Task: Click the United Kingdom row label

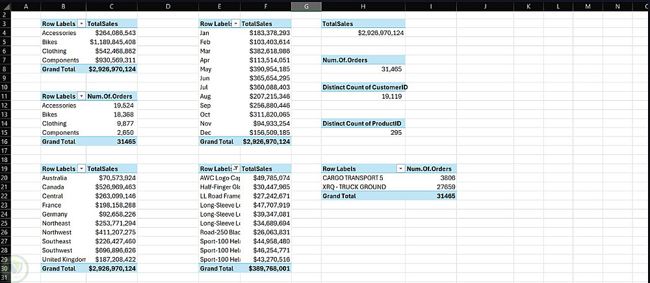Action: click(x=62, y=259)
